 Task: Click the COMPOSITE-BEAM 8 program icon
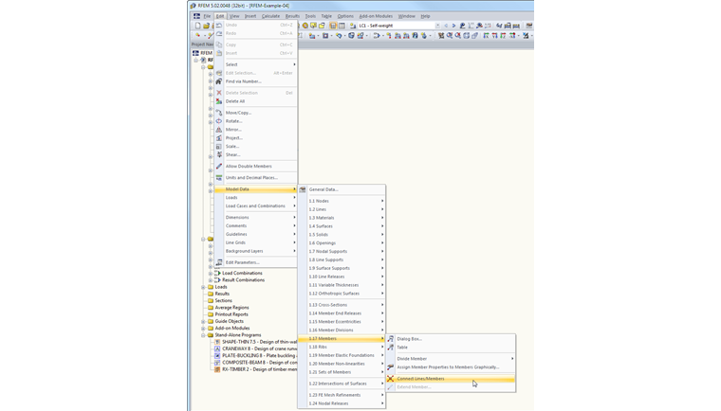click(x=217, y=363)
